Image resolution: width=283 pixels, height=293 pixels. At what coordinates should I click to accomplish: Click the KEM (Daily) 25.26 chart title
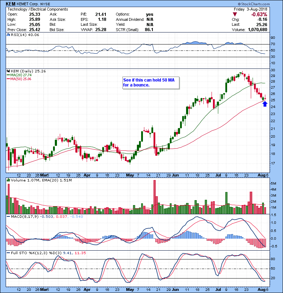point(28,71)
